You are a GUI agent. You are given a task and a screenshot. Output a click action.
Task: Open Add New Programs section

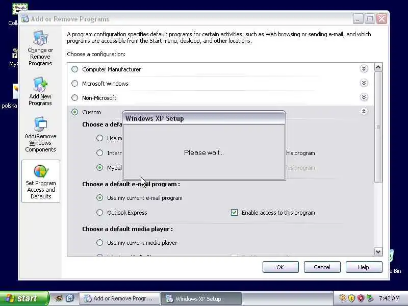click(40, 91)
